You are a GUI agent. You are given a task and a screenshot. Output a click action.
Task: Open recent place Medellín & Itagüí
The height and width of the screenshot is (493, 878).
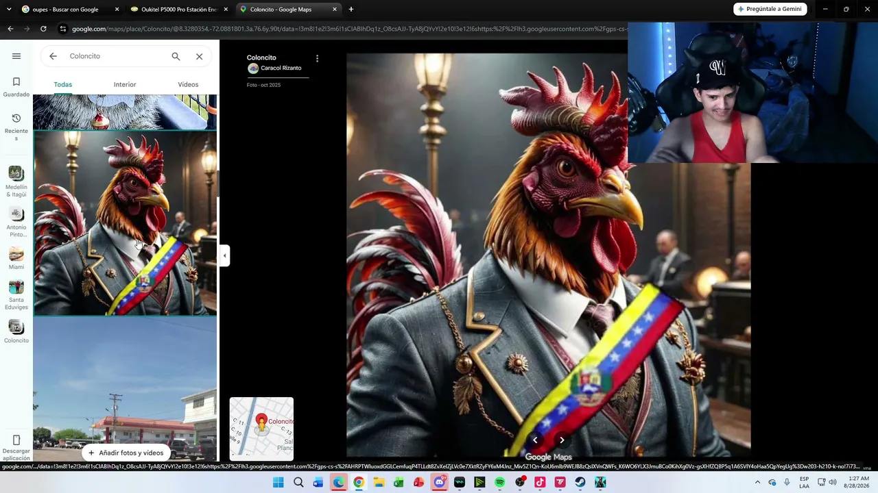[16, 181]
